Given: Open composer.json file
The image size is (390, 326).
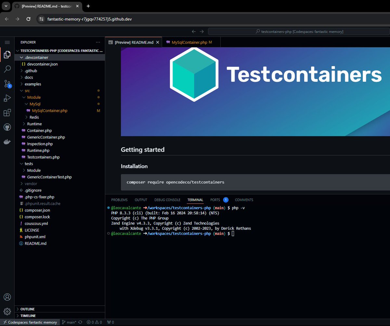Looking at the screenshot, I should 60,210.
